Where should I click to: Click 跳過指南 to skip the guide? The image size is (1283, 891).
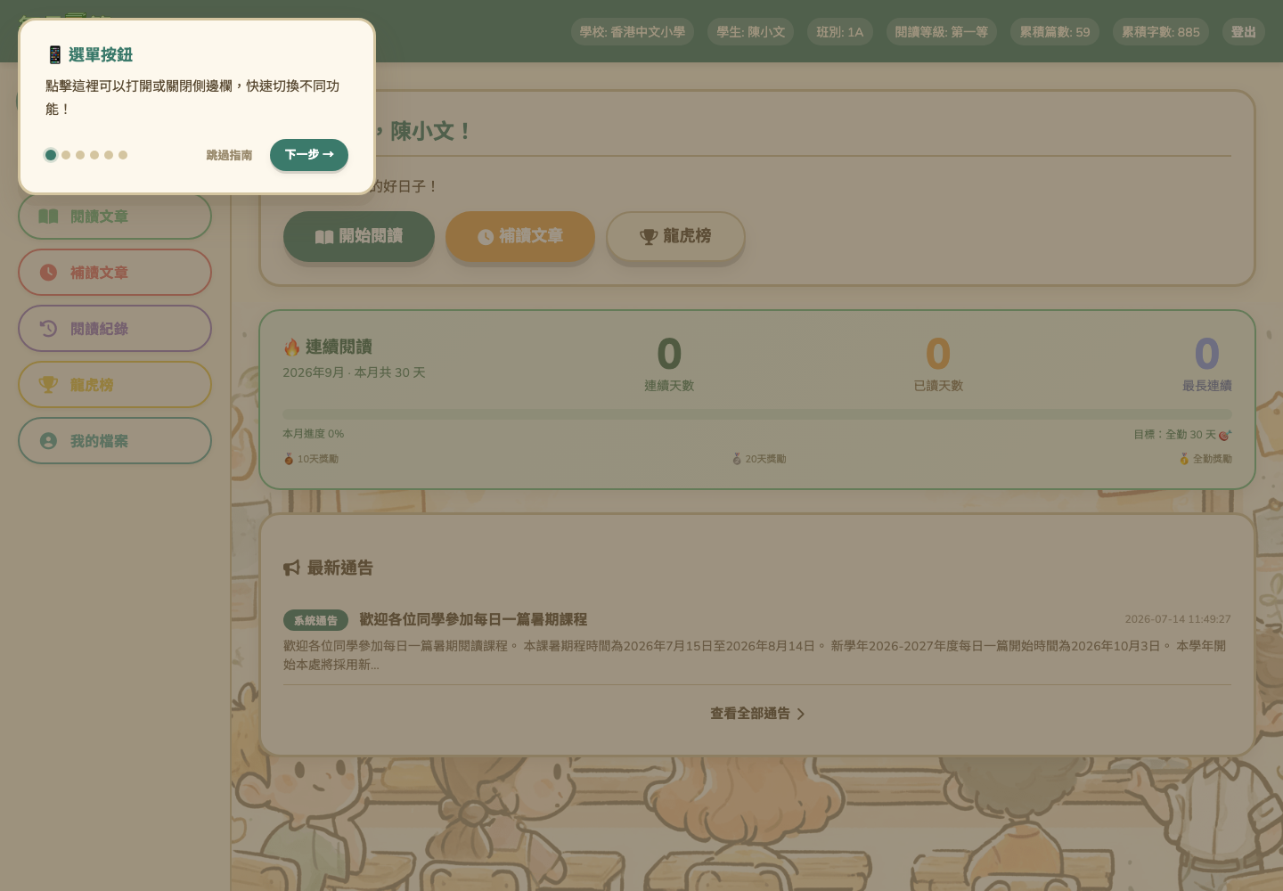[229, 155]
